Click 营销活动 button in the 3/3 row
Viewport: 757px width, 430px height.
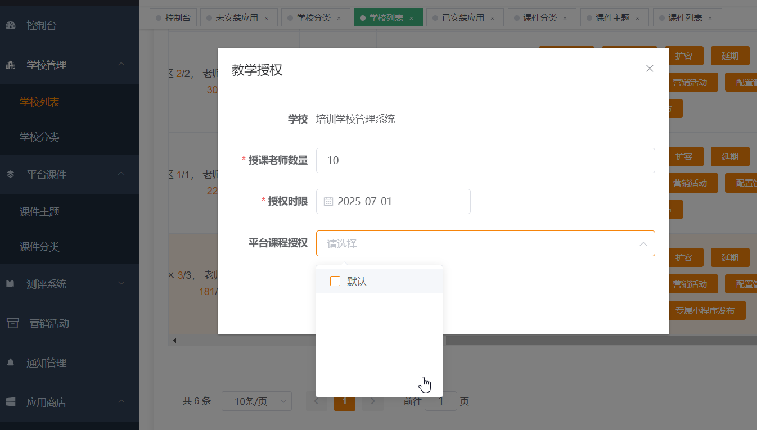pos(690,284)
